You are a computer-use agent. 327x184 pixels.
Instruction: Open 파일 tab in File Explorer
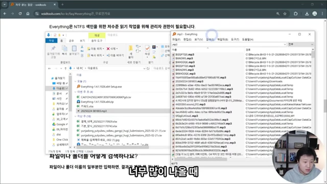coord(51,41)
